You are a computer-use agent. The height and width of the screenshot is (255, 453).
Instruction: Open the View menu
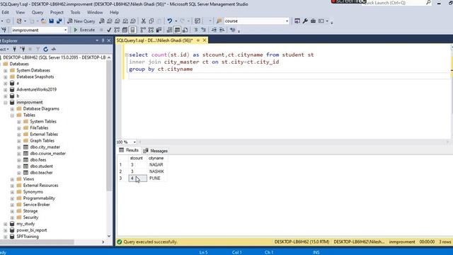pyautogui.click(x=21, y=13)
